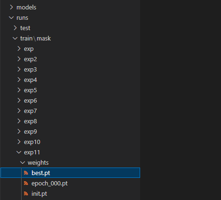Expand the exp4 folder chevron
Screen dimensions: 221x200
[19, 80]
